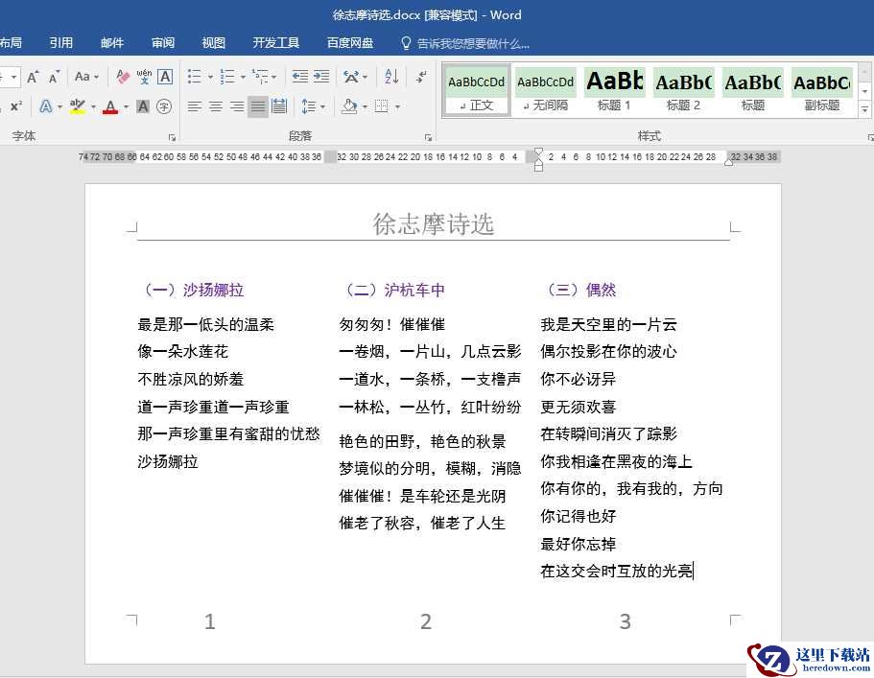874x678 pixels.
Task: Open the font size dropdown arrow
Action: pos(13,77)
